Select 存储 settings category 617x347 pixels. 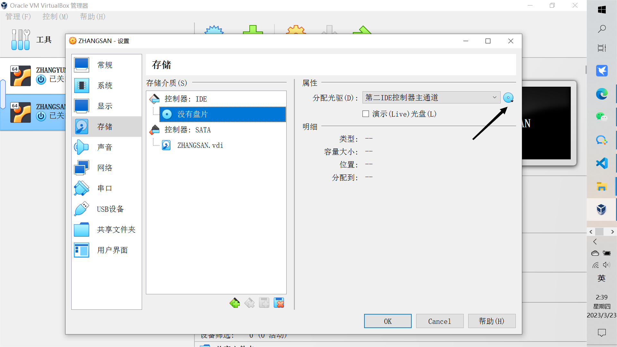coord(106,127)
